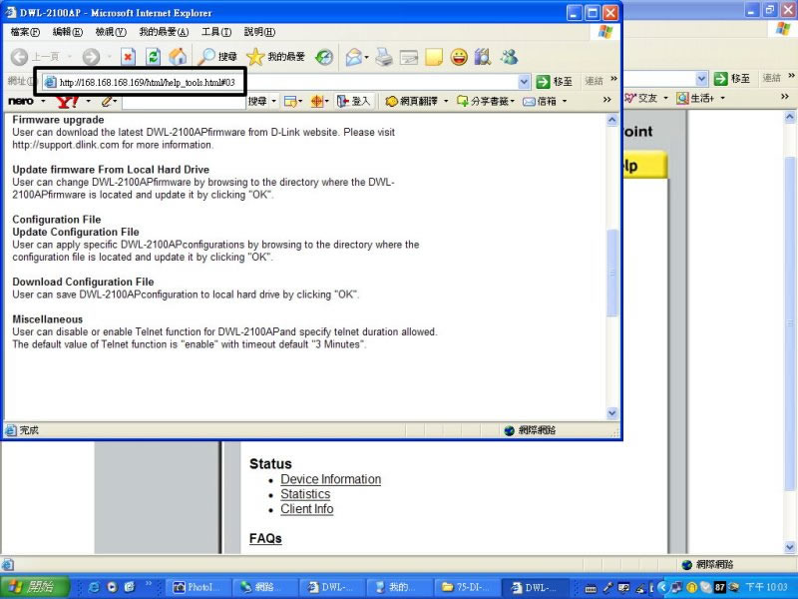
Task: Click the Edit icon next to printer
Action: 409,57
